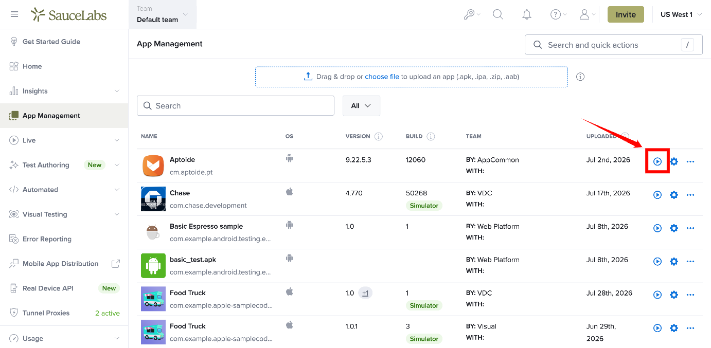Open Error Reporting in sidebar
Screen dimensions: 711x348
point(64,239)
